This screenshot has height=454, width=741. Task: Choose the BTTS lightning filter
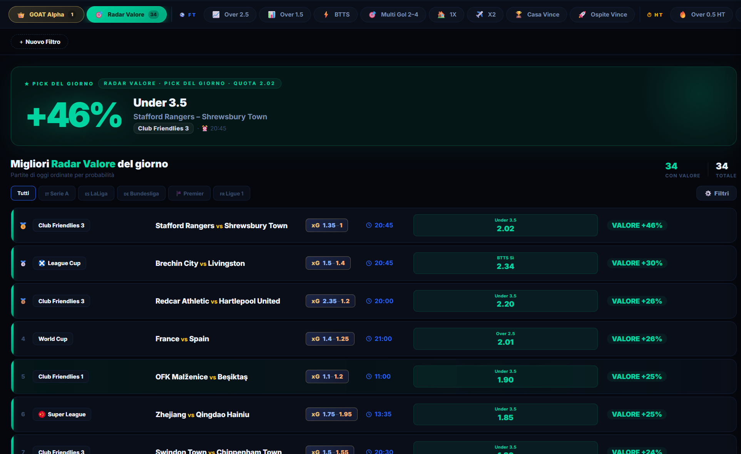336,15
